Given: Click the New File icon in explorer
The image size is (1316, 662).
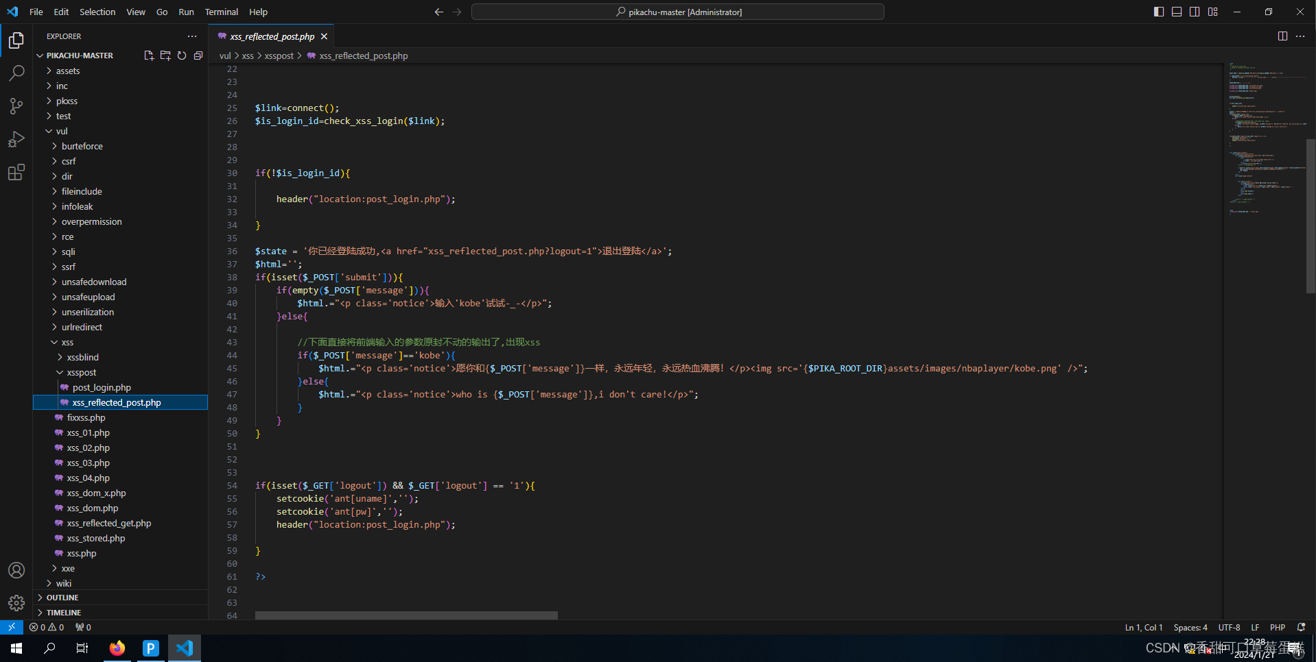Looking at the screenshot, I should [x=149, y=56].
